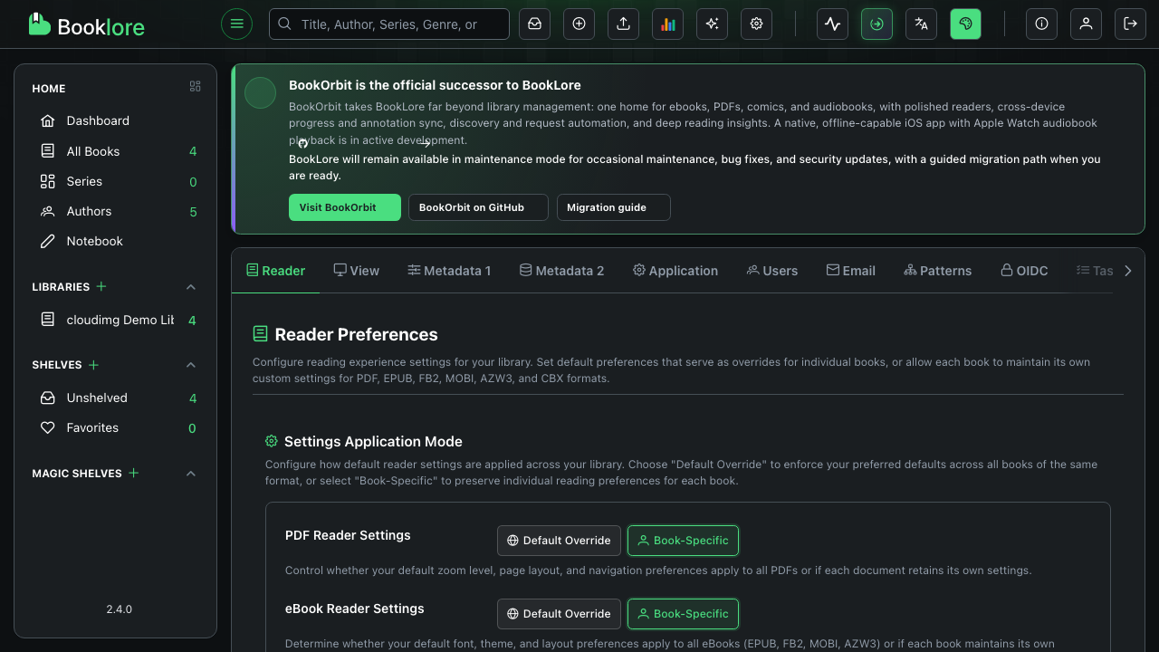1159x652 pixels.
Task: Click the circled plus add icon in toolbar
Action: [579, 24]
